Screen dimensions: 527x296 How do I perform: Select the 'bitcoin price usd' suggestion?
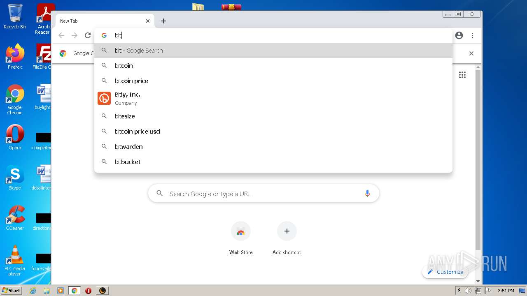tap(273, 132)
